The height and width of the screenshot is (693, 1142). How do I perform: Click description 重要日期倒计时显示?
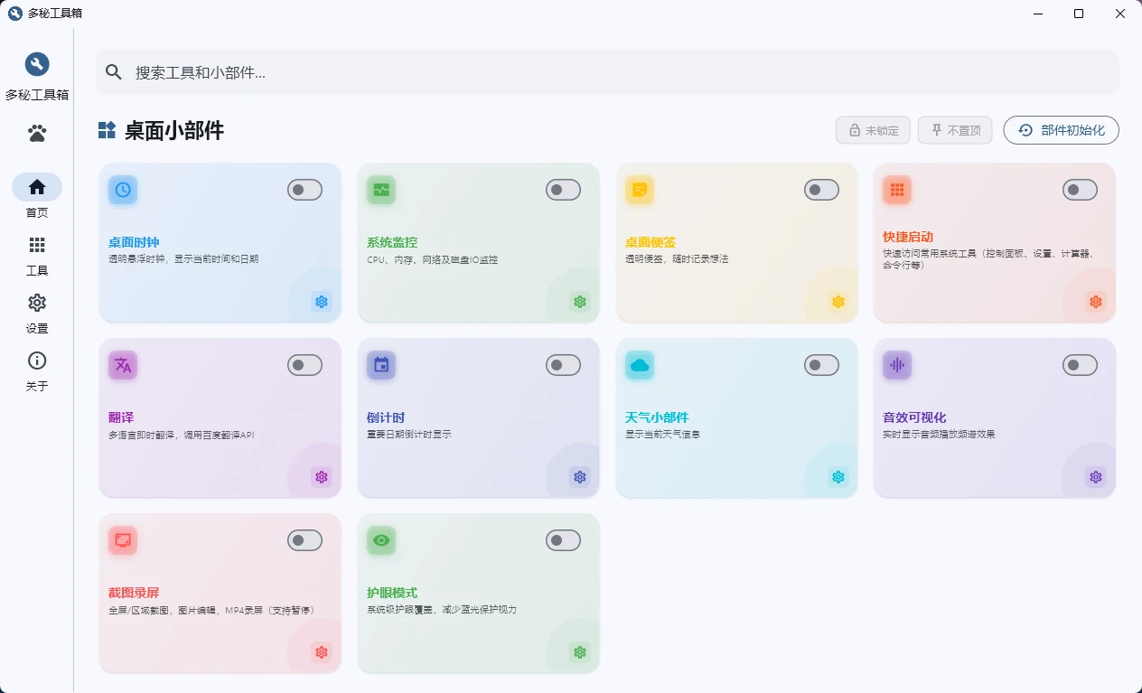[409, 435]
